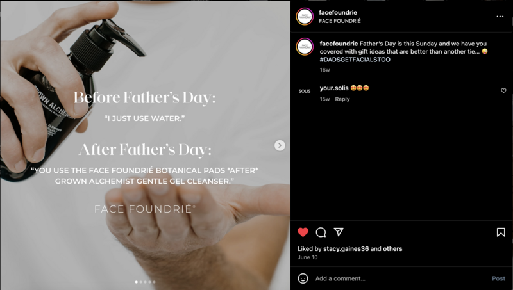This screenshot has height=290, width=513.
Task: Jump to second carousel dot indicator
Action: pos(141,282)
